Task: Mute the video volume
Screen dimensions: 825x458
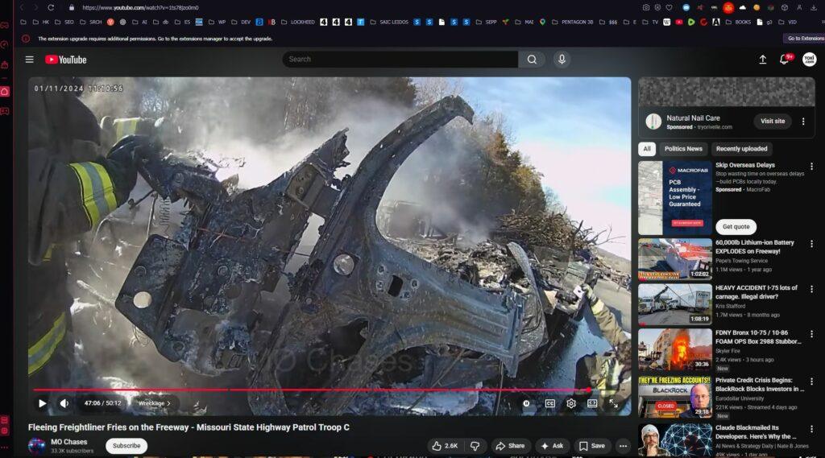Action: click(64, 403)
